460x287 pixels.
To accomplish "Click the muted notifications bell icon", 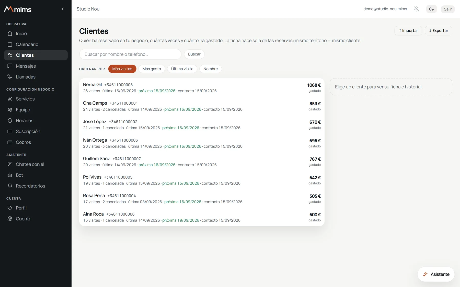I will tap(417, 9).
